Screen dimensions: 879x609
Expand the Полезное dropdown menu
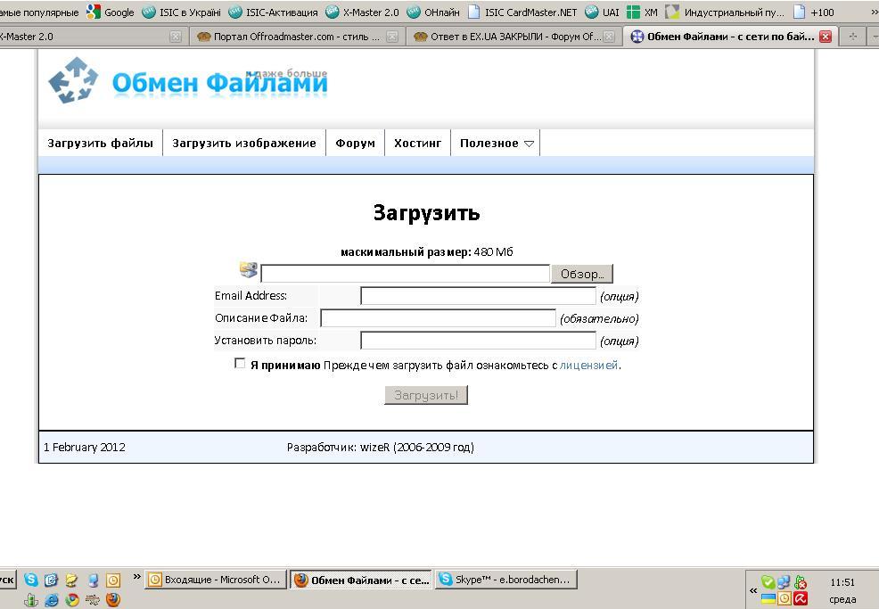(x=497, y=144)
